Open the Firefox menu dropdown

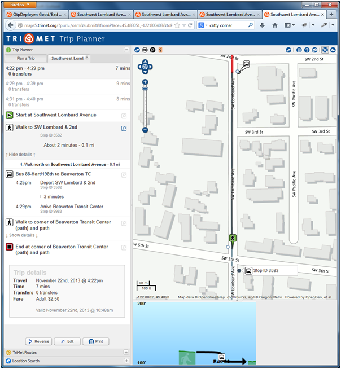coord(20,5)
